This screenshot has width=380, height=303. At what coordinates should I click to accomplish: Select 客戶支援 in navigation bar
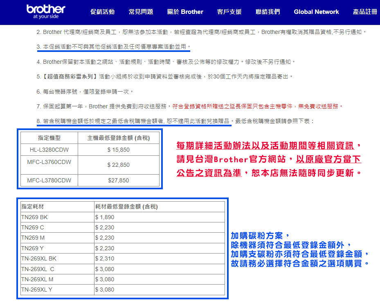point(229,12)
